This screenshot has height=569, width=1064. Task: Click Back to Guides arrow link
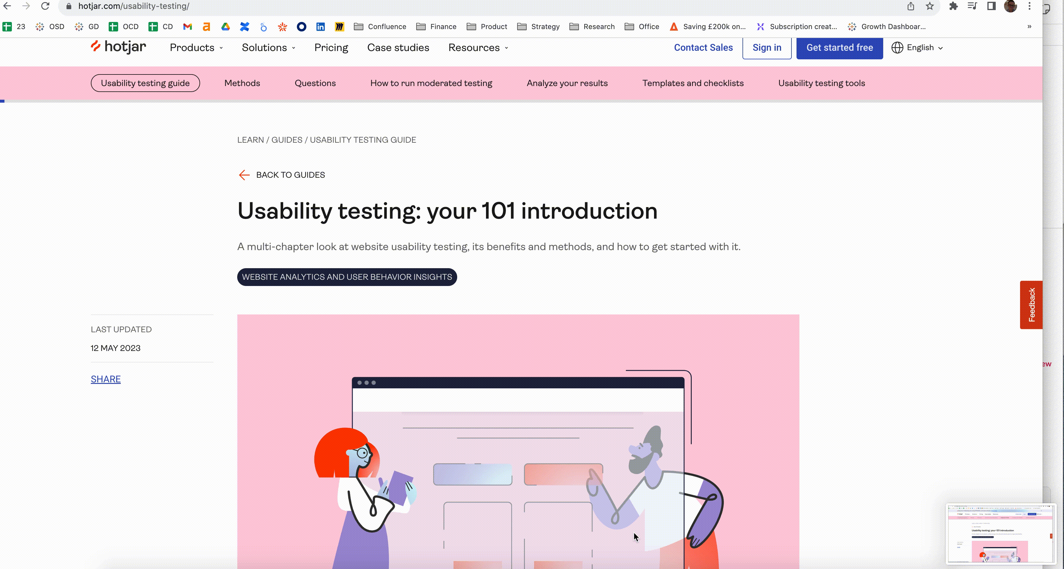pyautogui.click(x=282, y=175)
